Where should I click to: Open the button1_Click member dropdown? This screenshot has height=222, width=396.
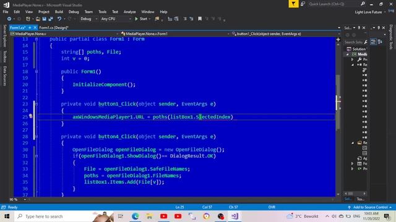[286, 34]
